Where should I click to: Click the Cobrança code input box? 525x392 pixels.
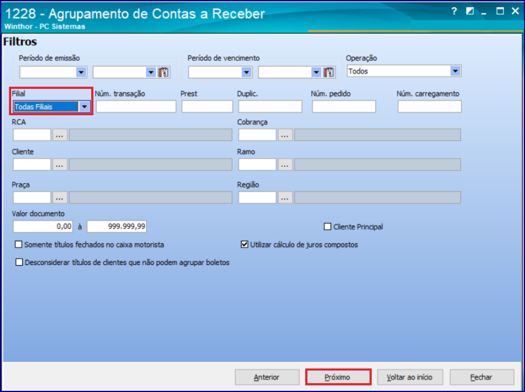pos(257,135)
